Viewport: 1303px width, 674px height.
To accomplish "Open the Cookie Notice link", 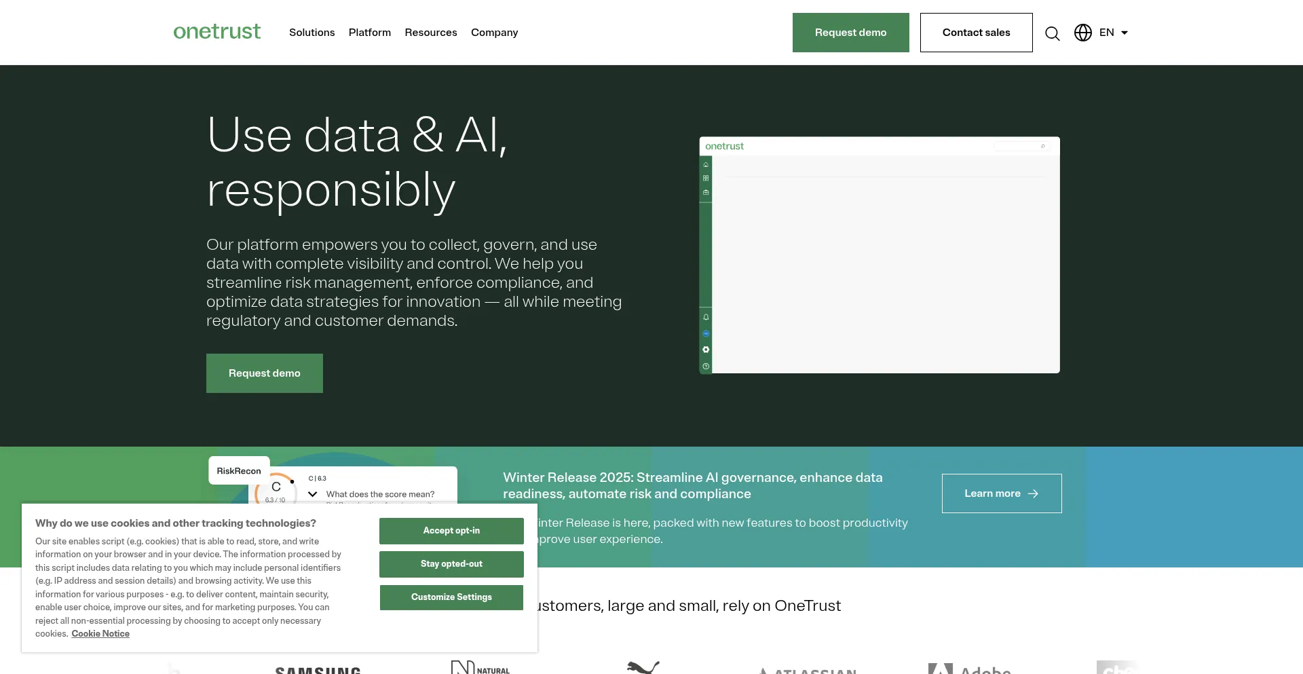I will click(100, 634).
